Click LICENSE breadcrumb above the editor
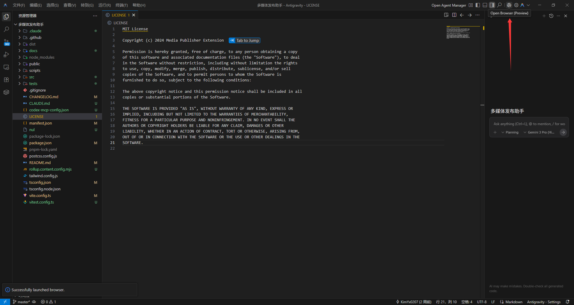The image size is (574, 305). click(117, 23)
